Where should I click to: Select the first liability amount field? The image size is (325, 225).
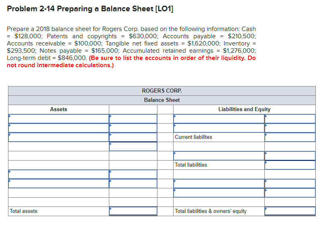pyautogui.click(x=290, y=119)
